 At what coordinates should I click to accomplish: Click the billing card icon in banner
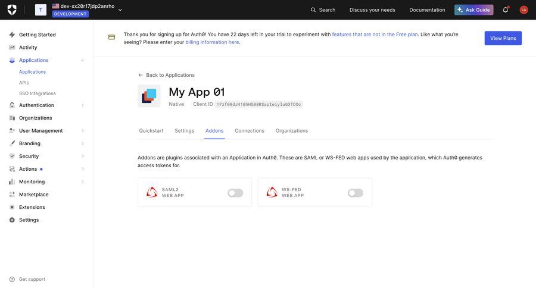tap(111, 37)
